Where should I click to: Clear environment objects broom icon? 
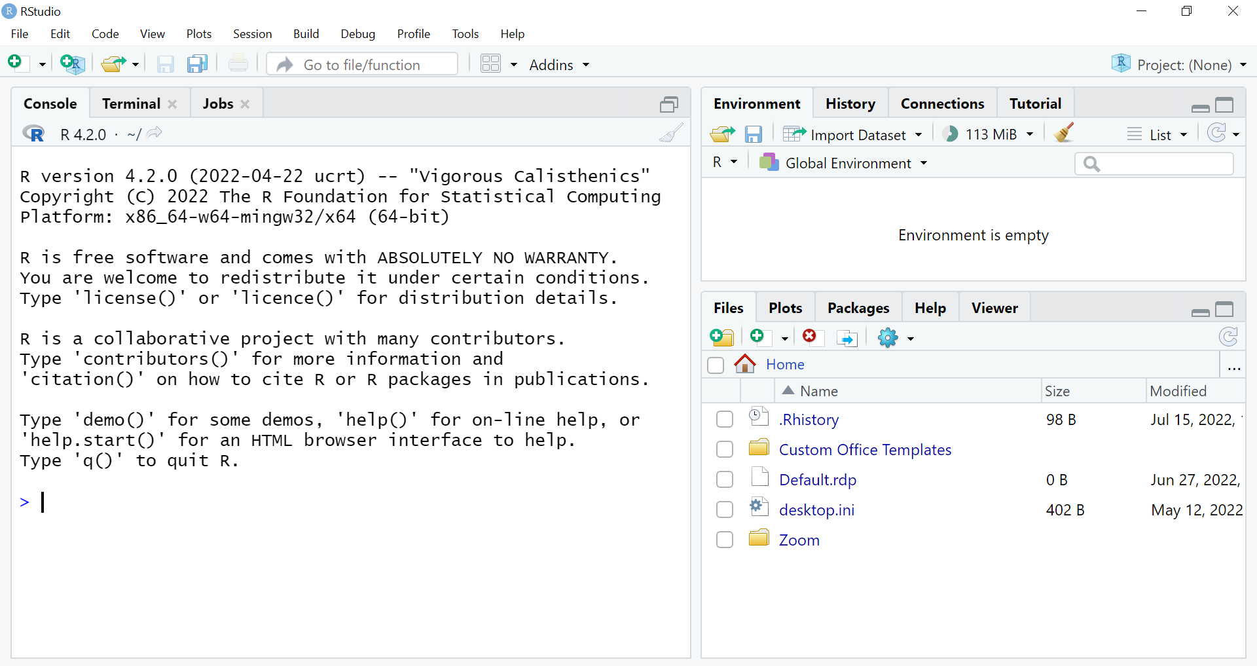pos(1064,133)
